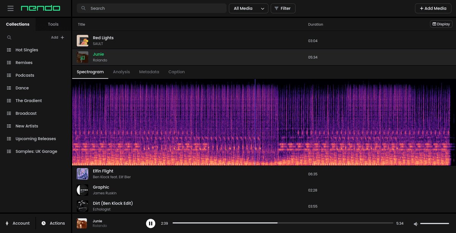Add a new collection with plus icon
Image resolution: width=456 pixels, height=233 pixels.
tap(62, 38)
